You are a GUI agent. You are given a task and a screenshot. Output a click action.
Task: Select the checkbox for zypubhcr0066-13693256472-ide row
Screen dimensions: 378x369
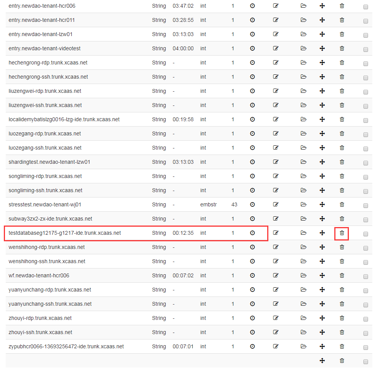pos(365,348)
